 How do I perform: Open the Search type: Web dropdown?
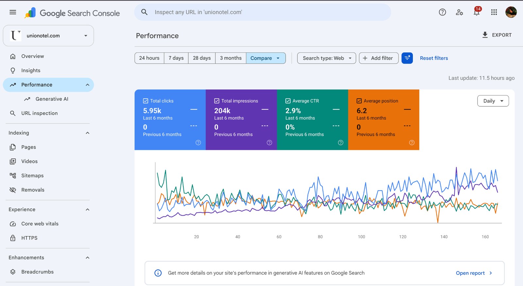(x=327, y=58)
